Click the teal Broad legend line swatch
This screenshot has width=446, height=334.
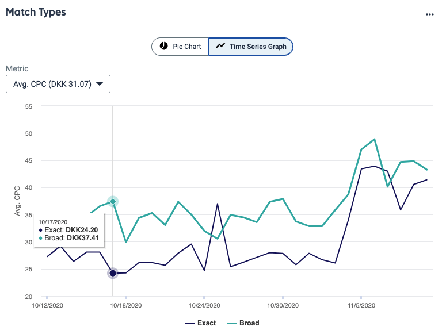pyautogui.click(x=232, y=323)
